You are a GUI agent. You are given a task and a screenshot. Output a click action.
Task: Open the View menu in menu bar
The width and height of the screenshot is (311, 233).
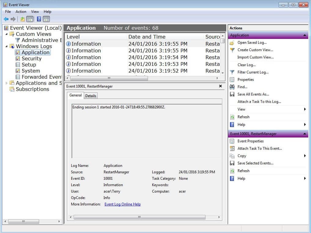coord(35,12)
